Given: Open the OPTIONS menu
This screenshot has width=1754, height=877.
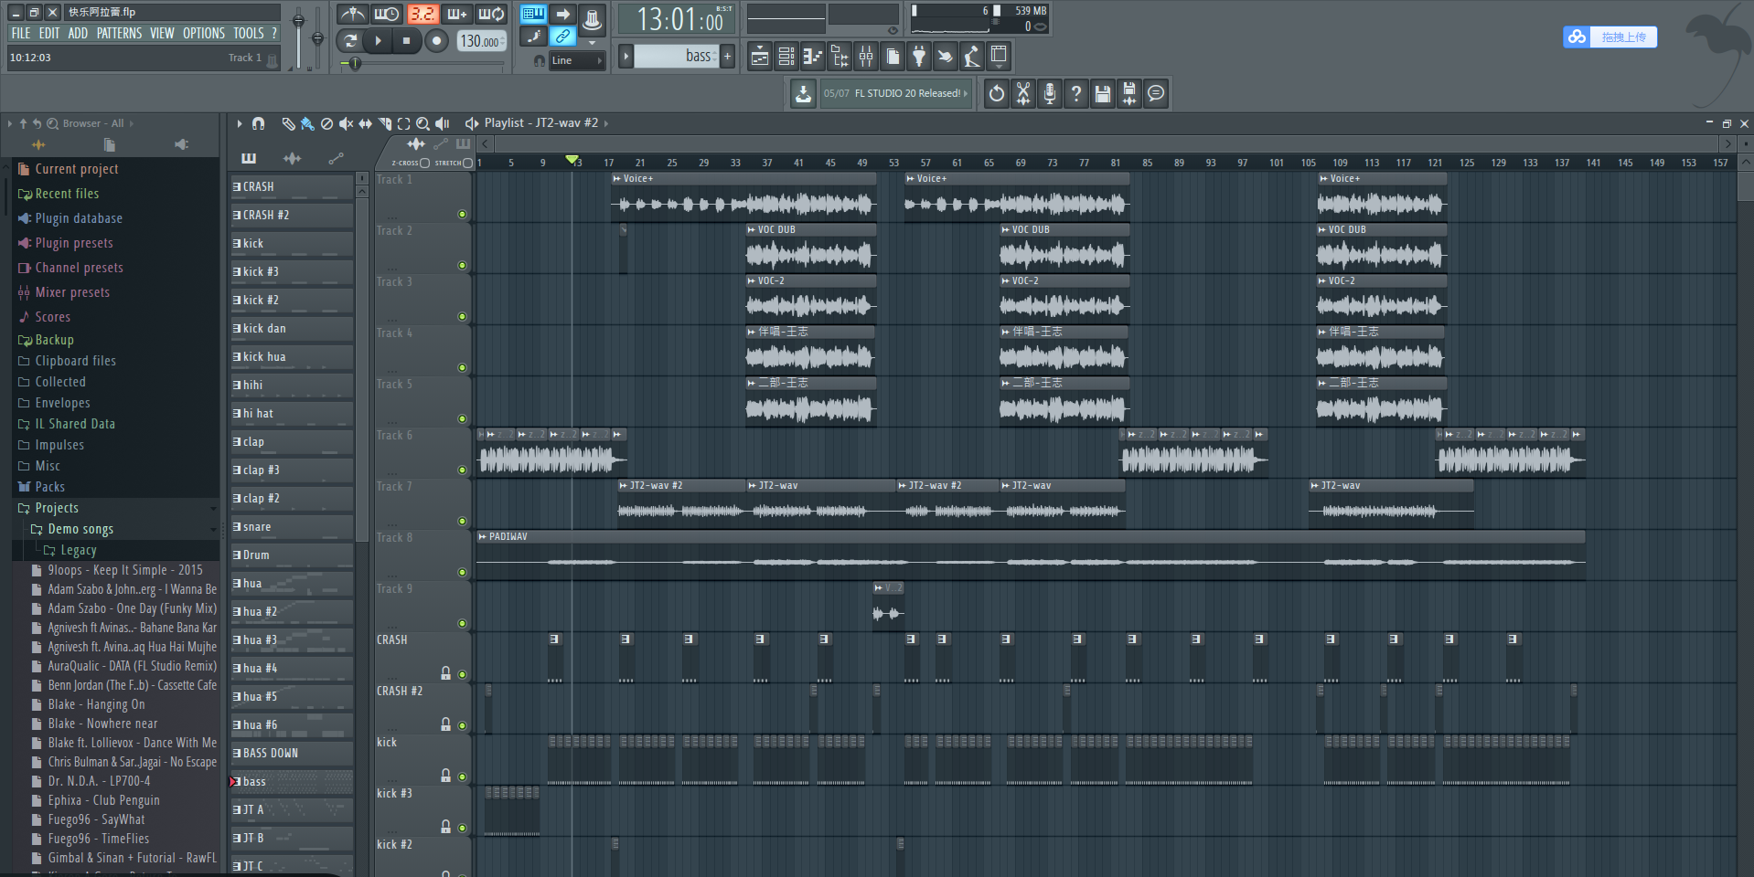Looking at the screenshot, I should [203, 33].
